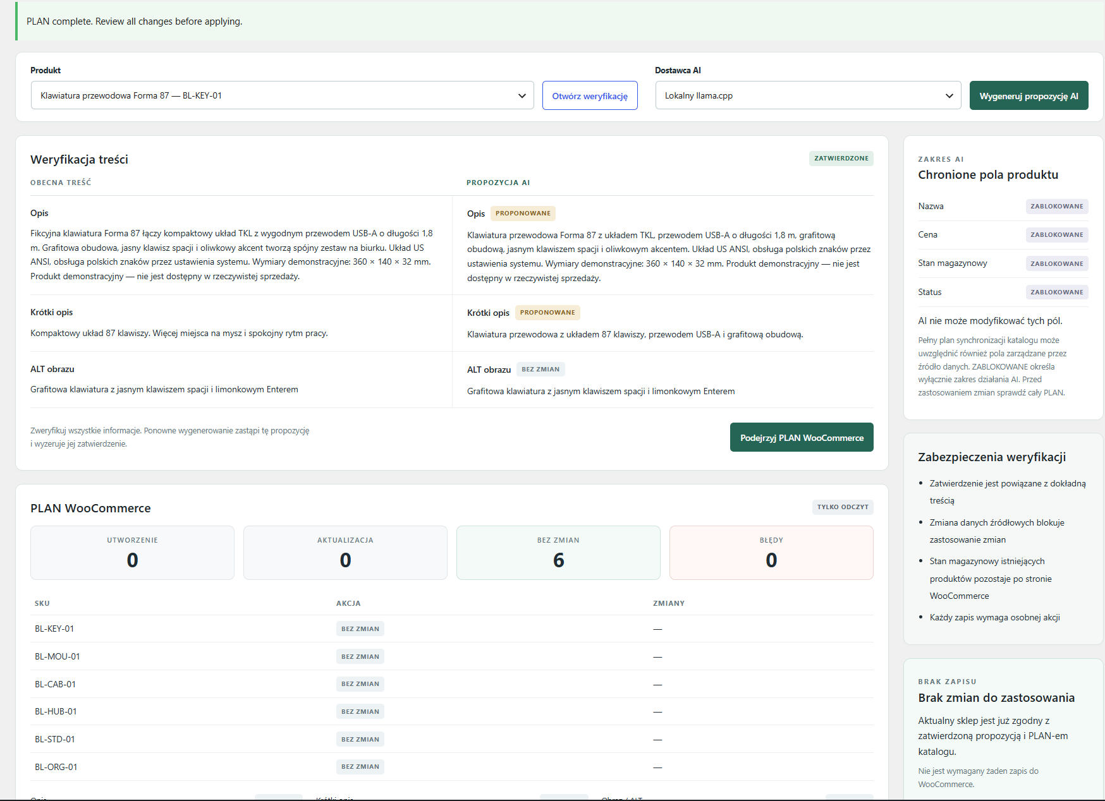The height and width of the screenshot is (801, 1105).
Task: Click the PLAN WooCommerce section heading
Action: 90,509
